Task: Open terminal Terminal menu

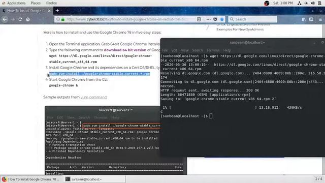Action: [213, 50]
